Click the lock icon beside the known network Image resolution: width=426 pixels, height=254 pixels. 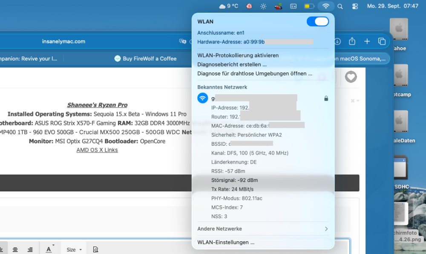click(x=326, y=98)
